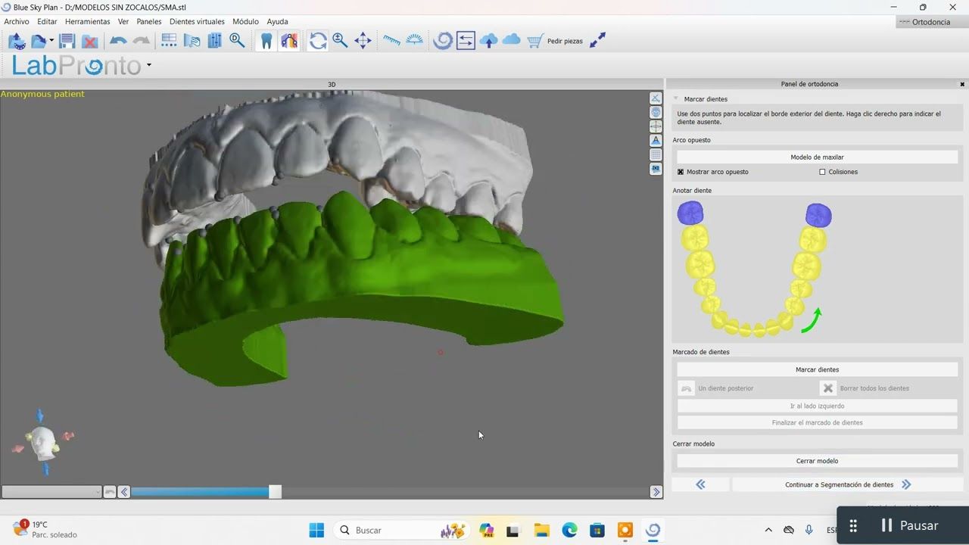Enable the Colisiones checkbox
The width and height of the screenshot is (969, 545).
point(822,172)
